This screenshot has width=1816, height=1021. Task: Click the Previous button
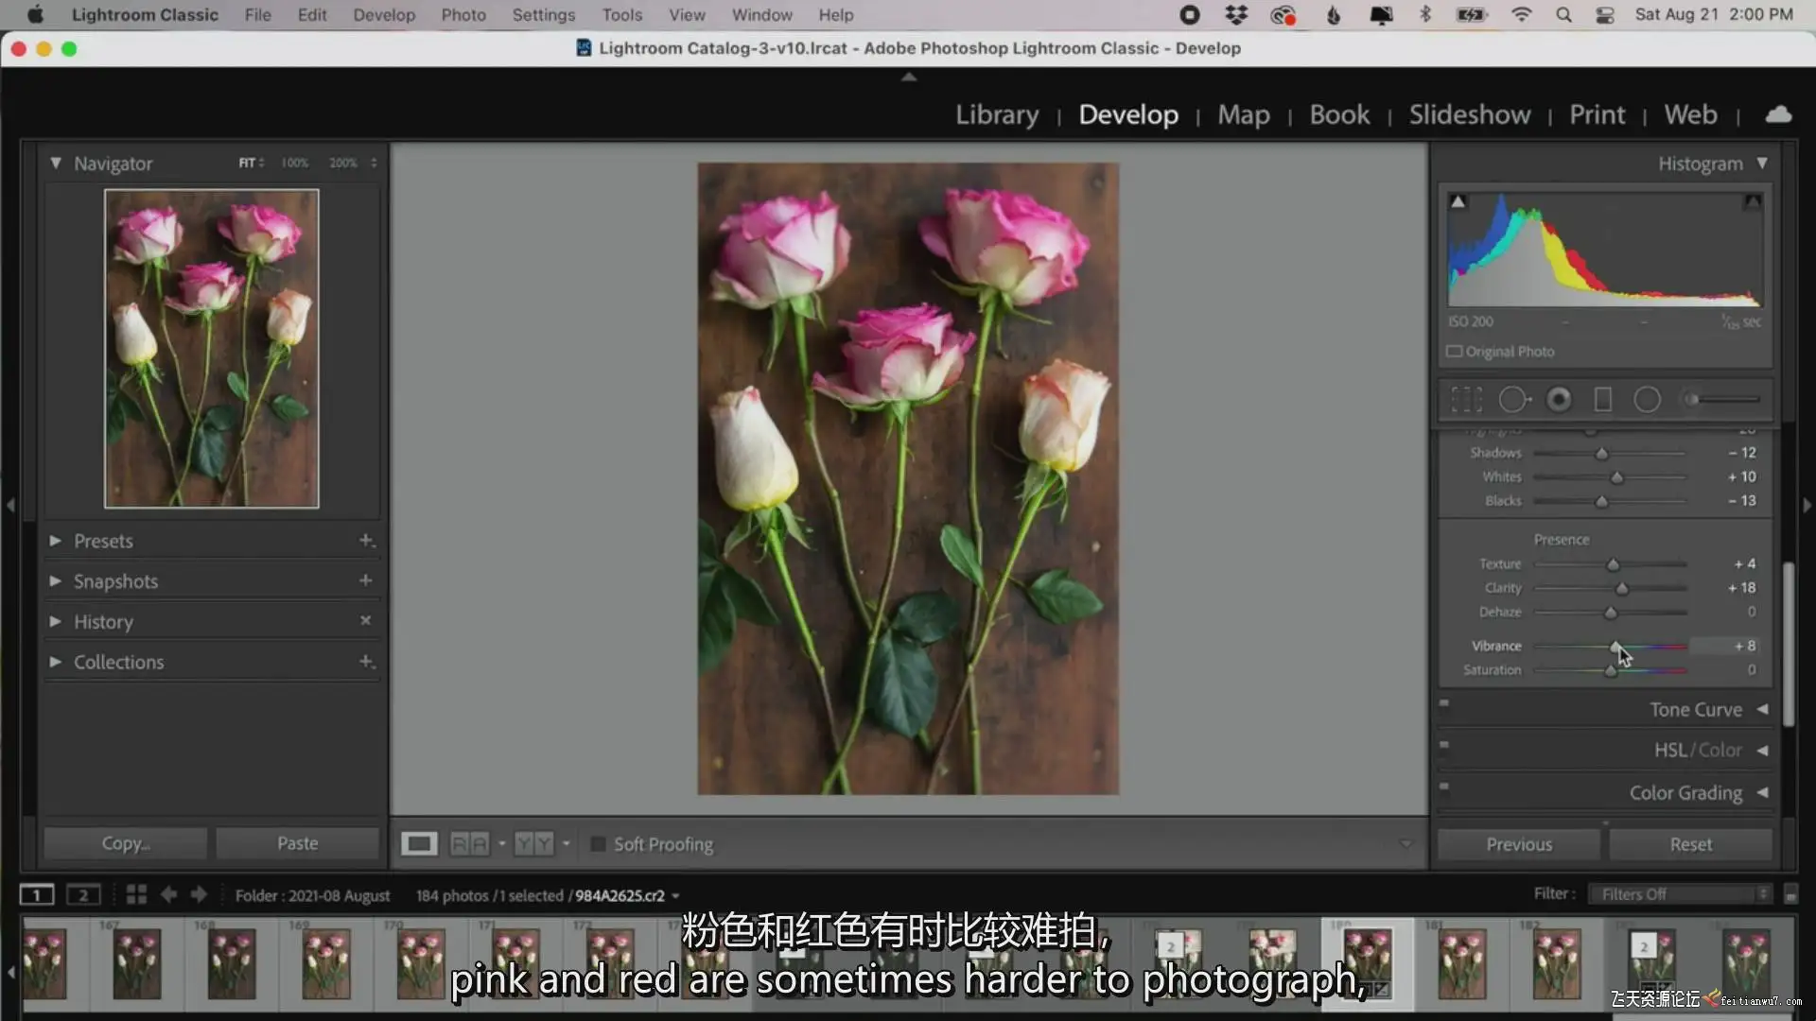1519,844
